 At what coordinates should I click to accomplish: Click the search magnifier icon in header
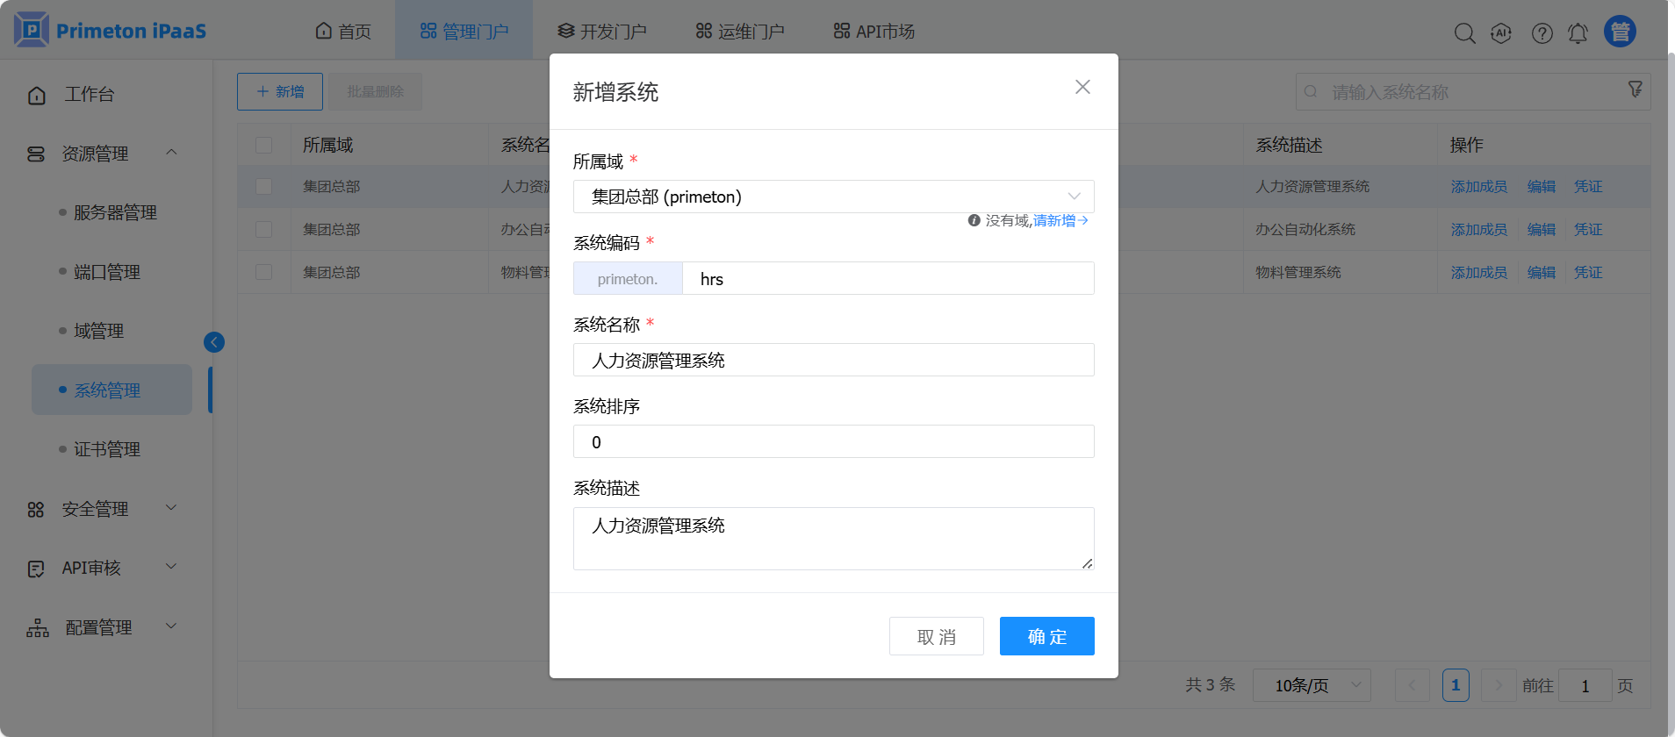1464,33
